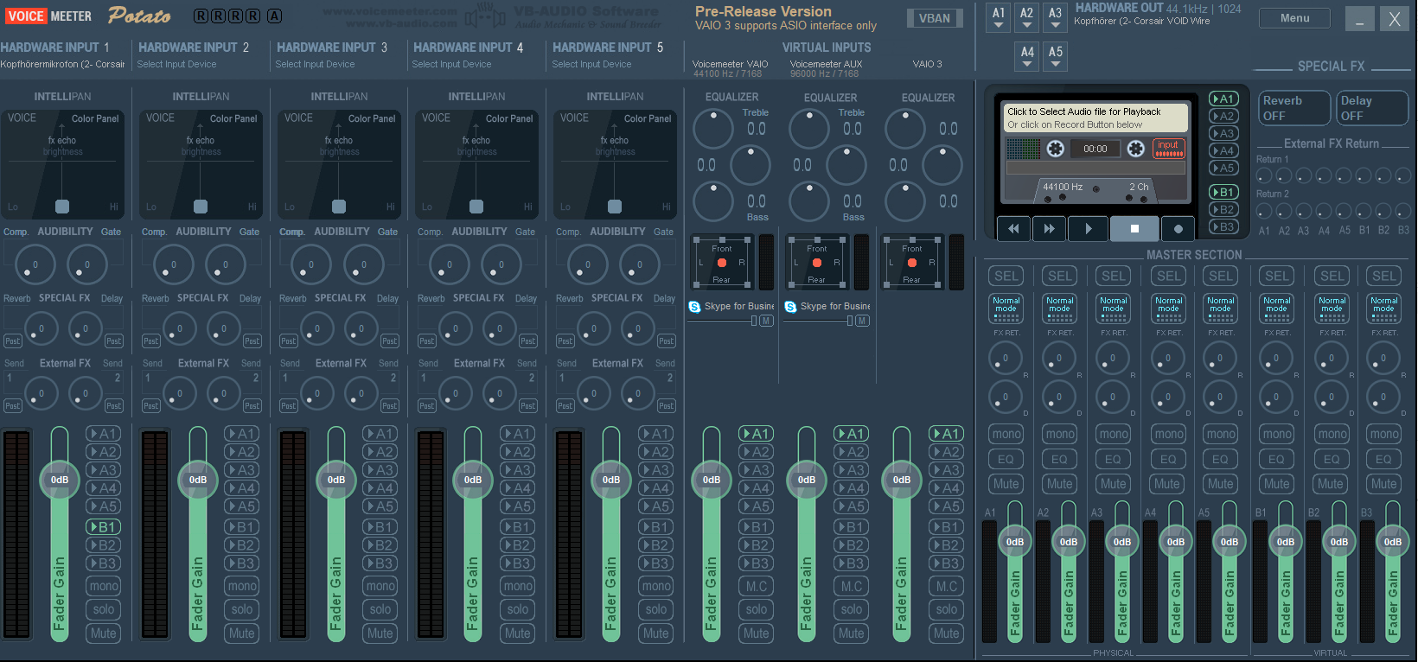The width and height of the screenshot is (1418, 662).
Task: Click the VBAN button
Action: (x=934, y=18)
